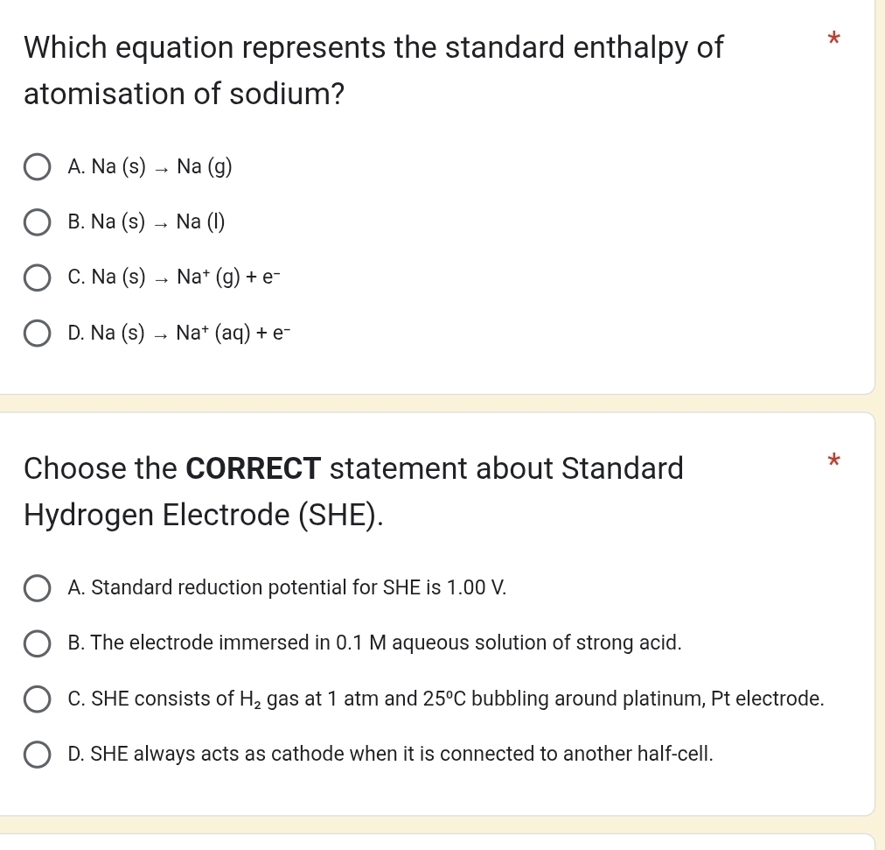Image resolution: width=885 pixels, height=850 pixels.
Task: Select radio button for SHE potential 1.00 V
Action: (x=36, y=588)
